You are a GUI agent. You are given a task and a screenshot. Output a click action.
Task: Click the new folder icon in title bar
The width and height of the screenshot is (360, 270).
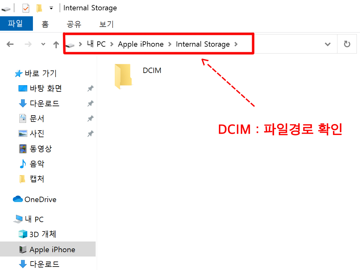point(39,8)
